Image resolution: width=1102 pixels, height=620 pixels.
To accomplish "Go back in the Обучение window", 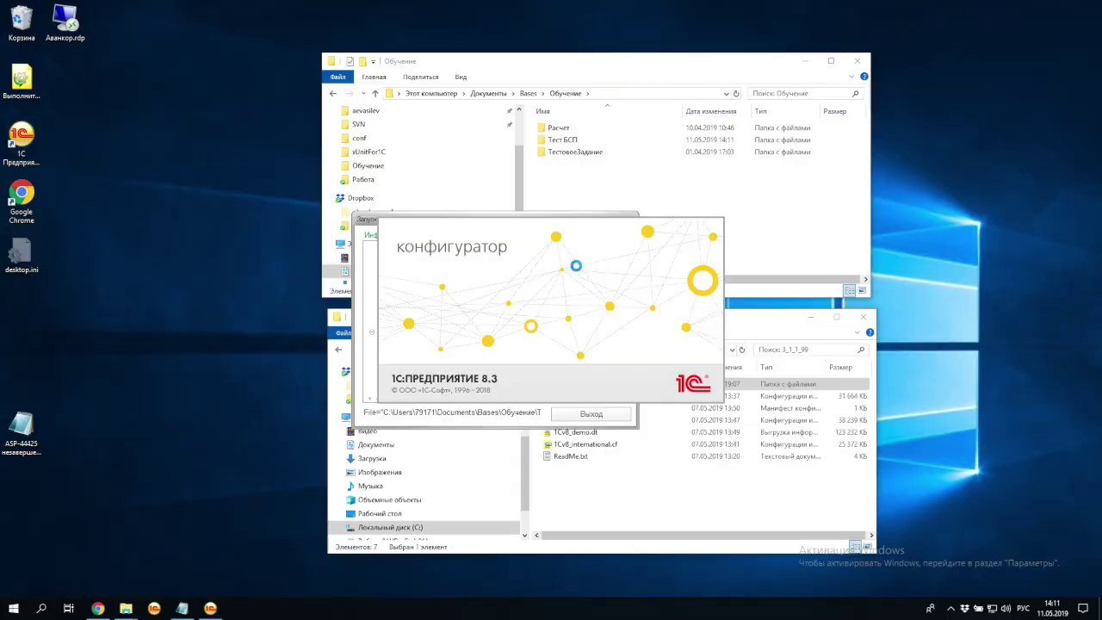I will point(333,93).
